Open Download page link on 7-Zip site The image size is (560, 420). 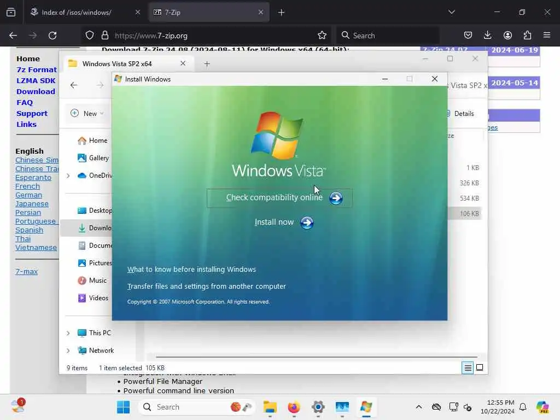tap(36, 91)
